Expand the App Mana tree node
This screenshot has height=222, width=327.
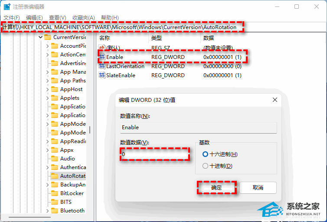tap(47, 72)
